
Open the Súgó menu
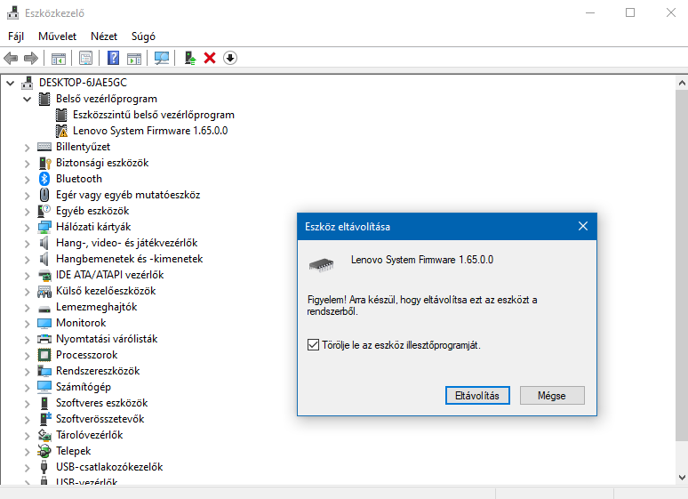pos(143,36)
